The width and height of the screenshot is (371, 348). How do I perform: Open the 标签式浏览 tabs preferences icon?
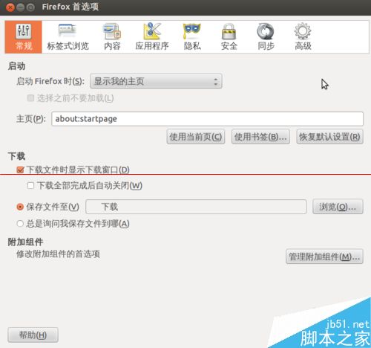click(x=68, y=37)
